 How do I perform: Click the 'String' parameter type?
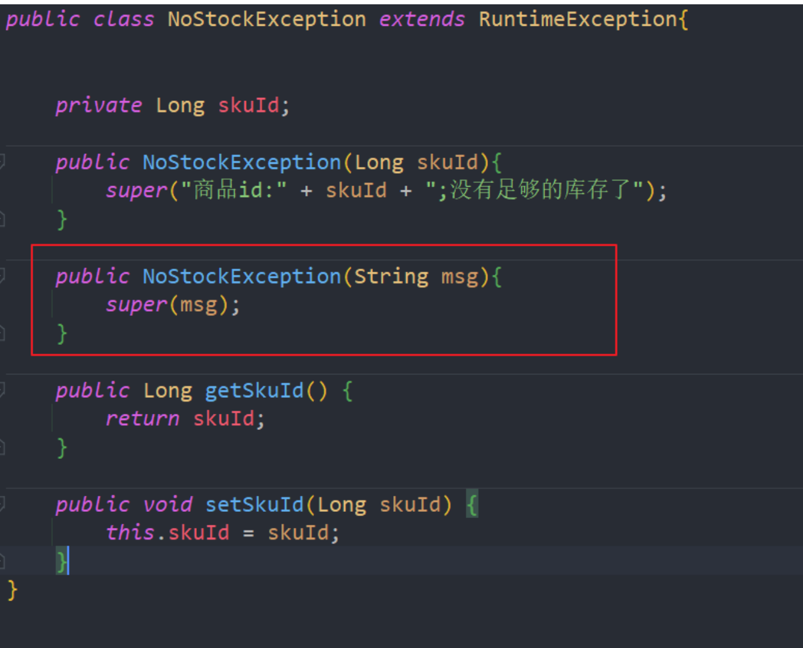click(391, 277)
